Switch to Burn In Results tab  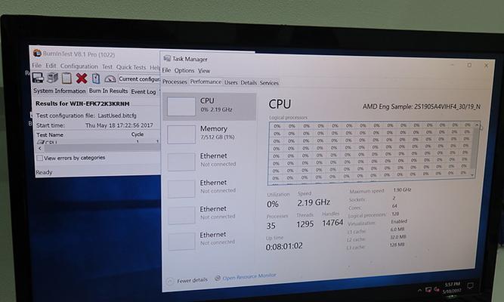point(108,91)
